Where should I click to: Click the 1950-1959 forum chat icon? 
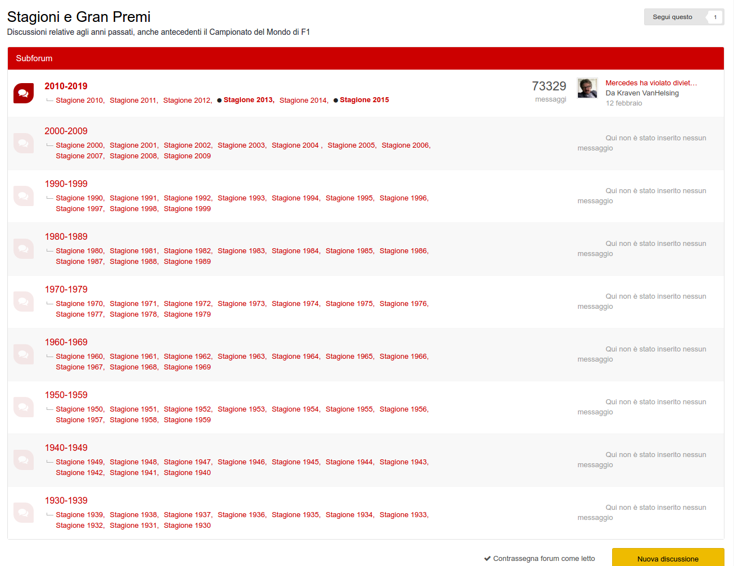24,407
